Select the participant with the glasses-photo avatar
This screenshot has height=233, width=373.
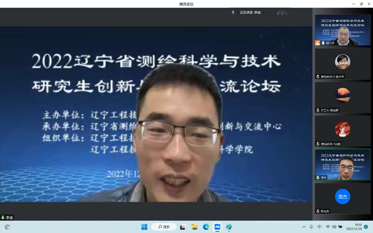(342, 64)
